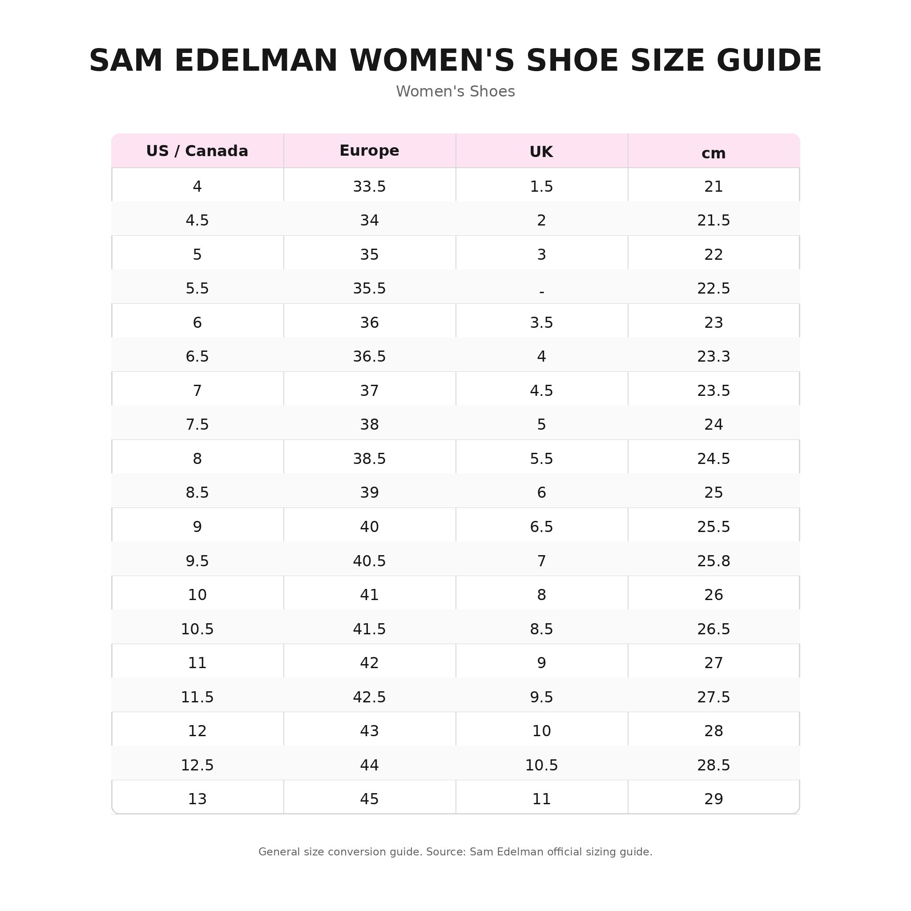Click the US / Canada column header
911x911 pixels.
coord(197,151)
